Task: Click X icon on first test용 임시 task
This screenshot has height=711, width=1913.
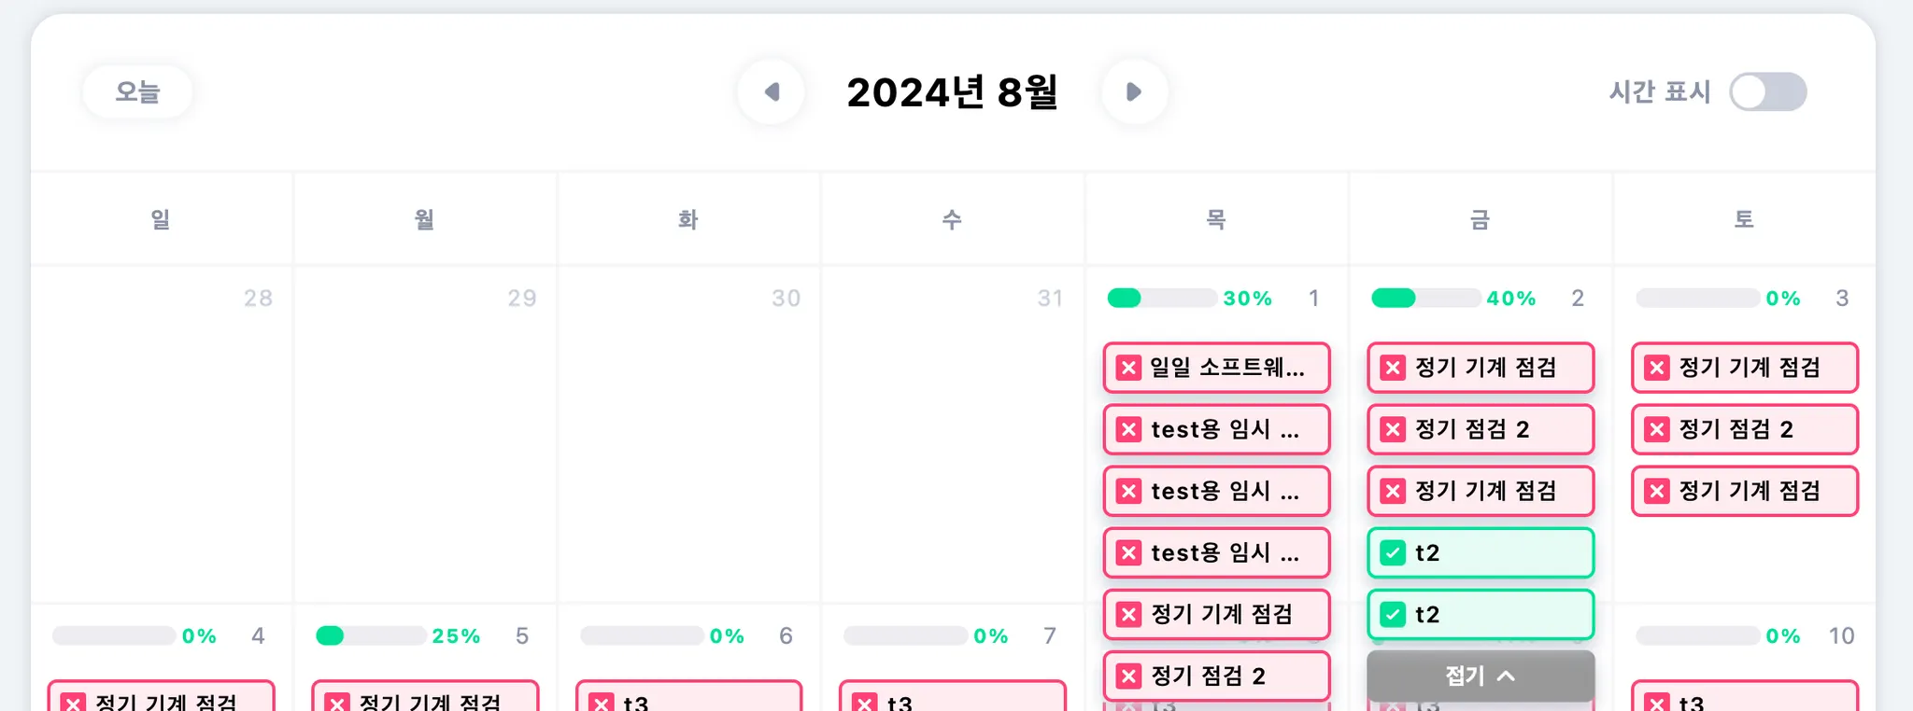Action: tap(1128, 429)
